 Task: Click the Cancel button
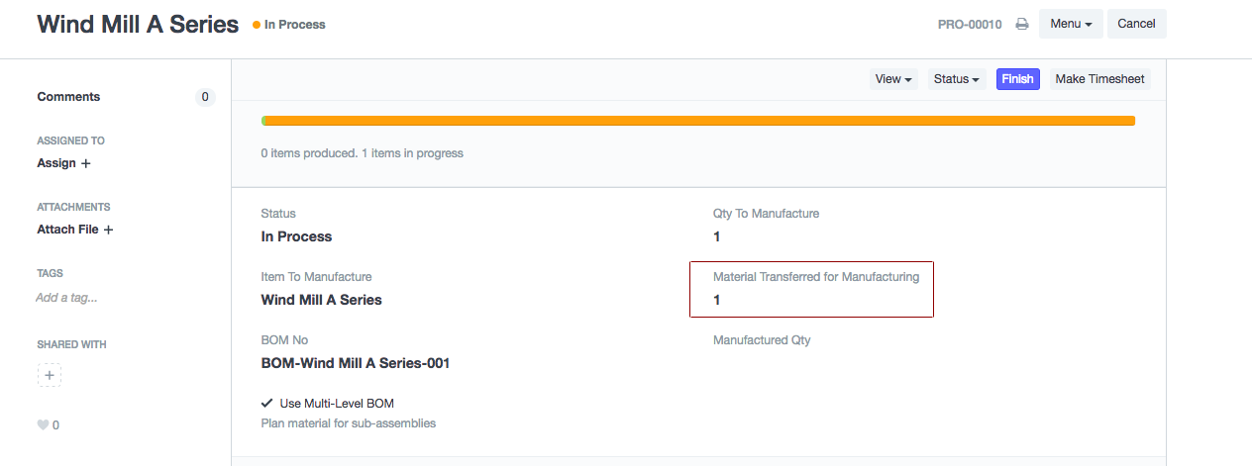[1136, 24]
